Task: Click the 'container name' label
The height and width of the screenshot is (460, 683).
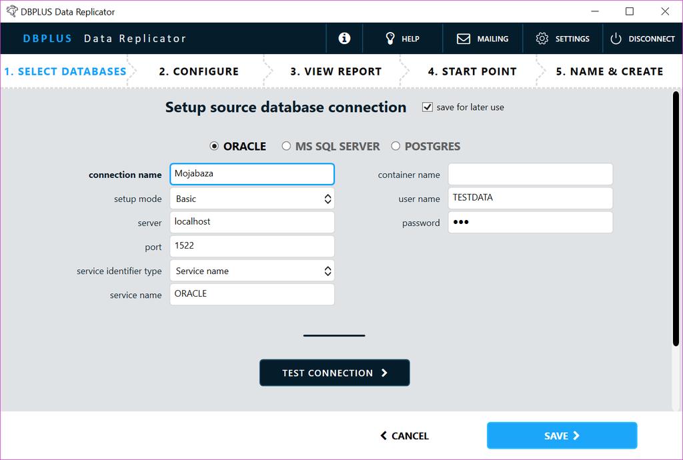Action: (x=409, y=175)
